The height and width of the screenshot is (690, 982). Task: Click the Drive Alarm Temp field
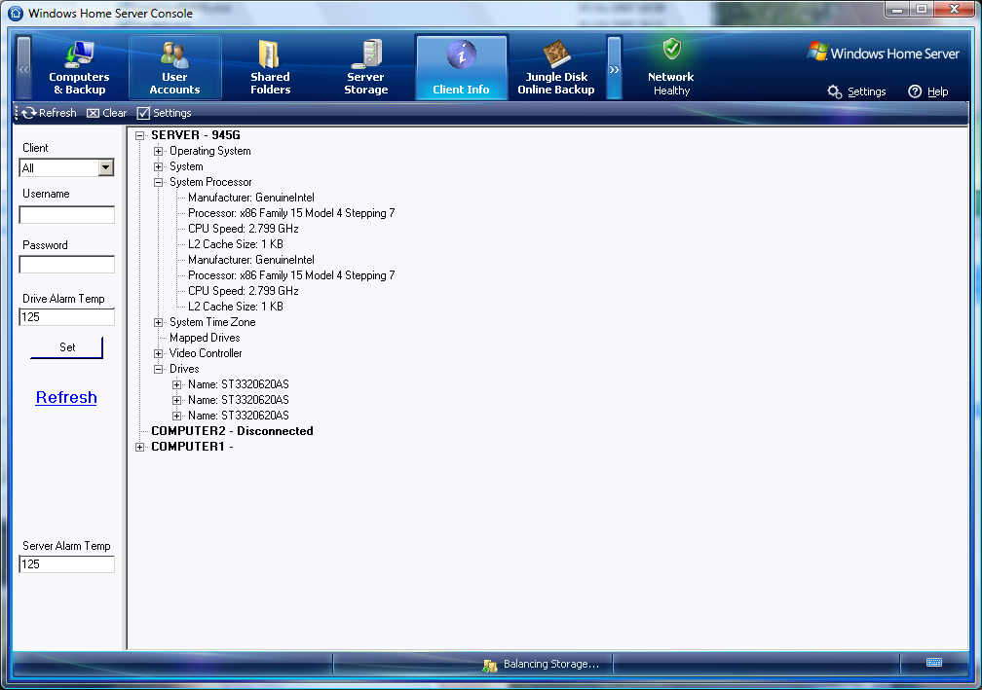point(67,317)
